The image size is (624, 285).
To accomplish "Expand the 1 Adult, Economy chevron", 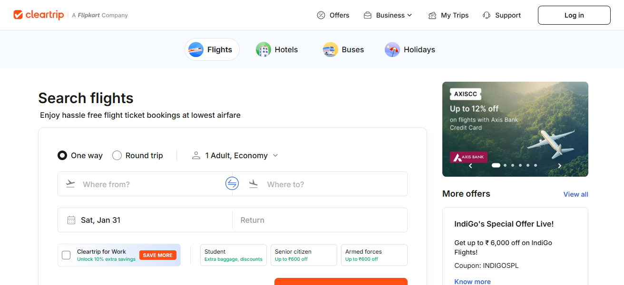I will click(x=275, y=155).
